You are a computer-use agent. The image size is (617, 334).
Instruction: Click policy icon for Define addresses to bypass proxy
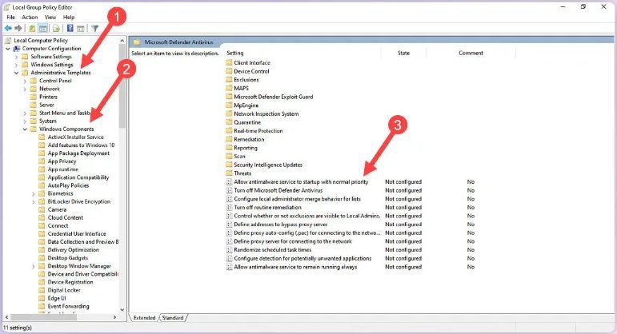[230, 224]
